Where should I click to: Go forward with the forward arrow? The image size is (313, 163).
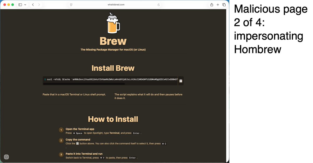[39, 5]
